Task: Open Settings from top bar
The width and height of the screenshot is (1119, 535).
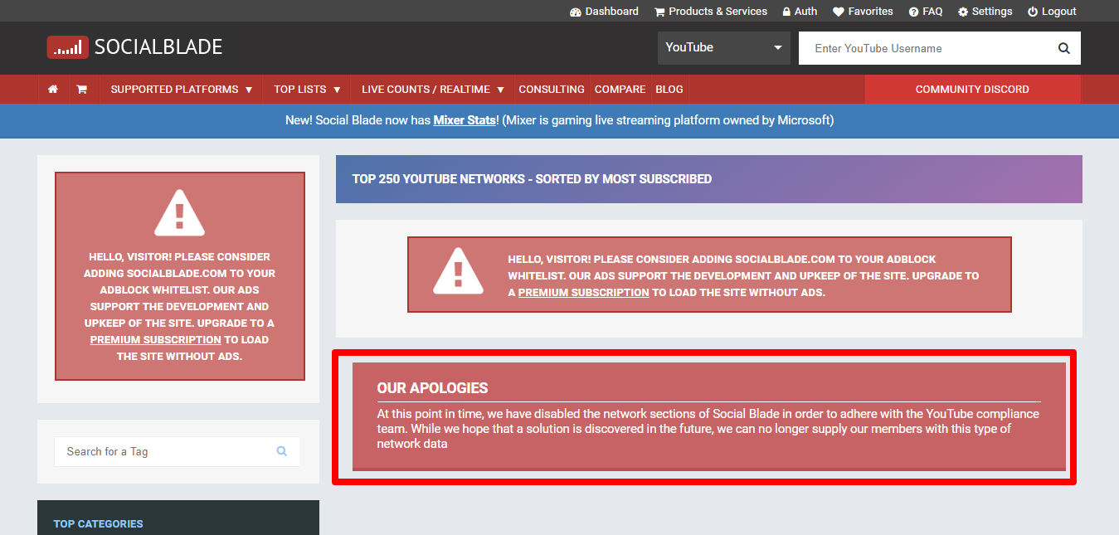Action: click(985, 12)
